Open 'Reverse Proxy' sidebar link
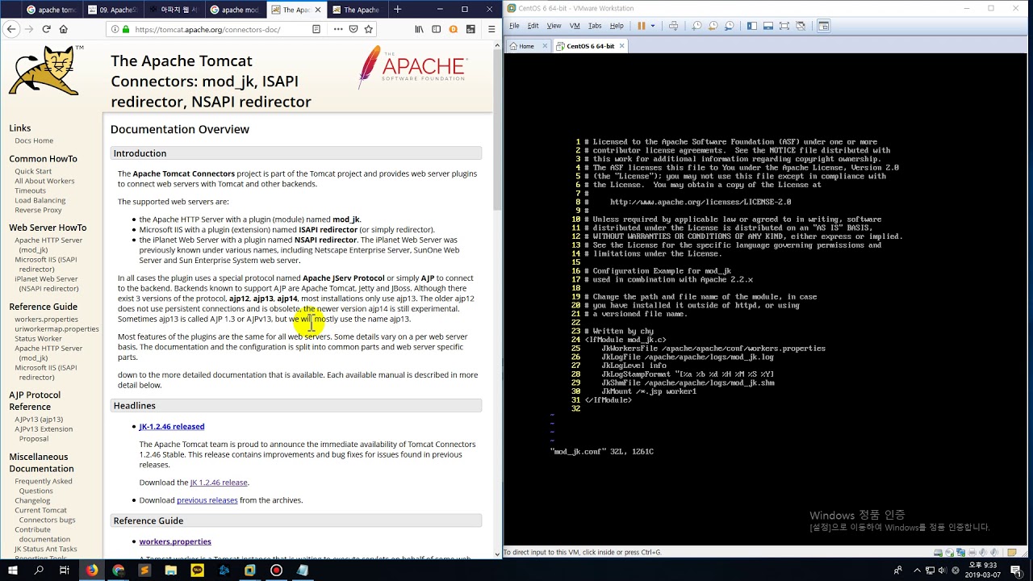The width and height of the screenshot is (1033, 581). (38, 210)
